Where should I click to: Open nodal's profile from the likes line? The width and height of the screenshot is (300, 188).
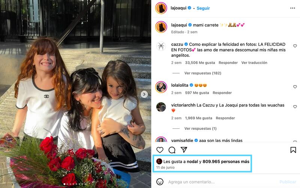[192, 162]
